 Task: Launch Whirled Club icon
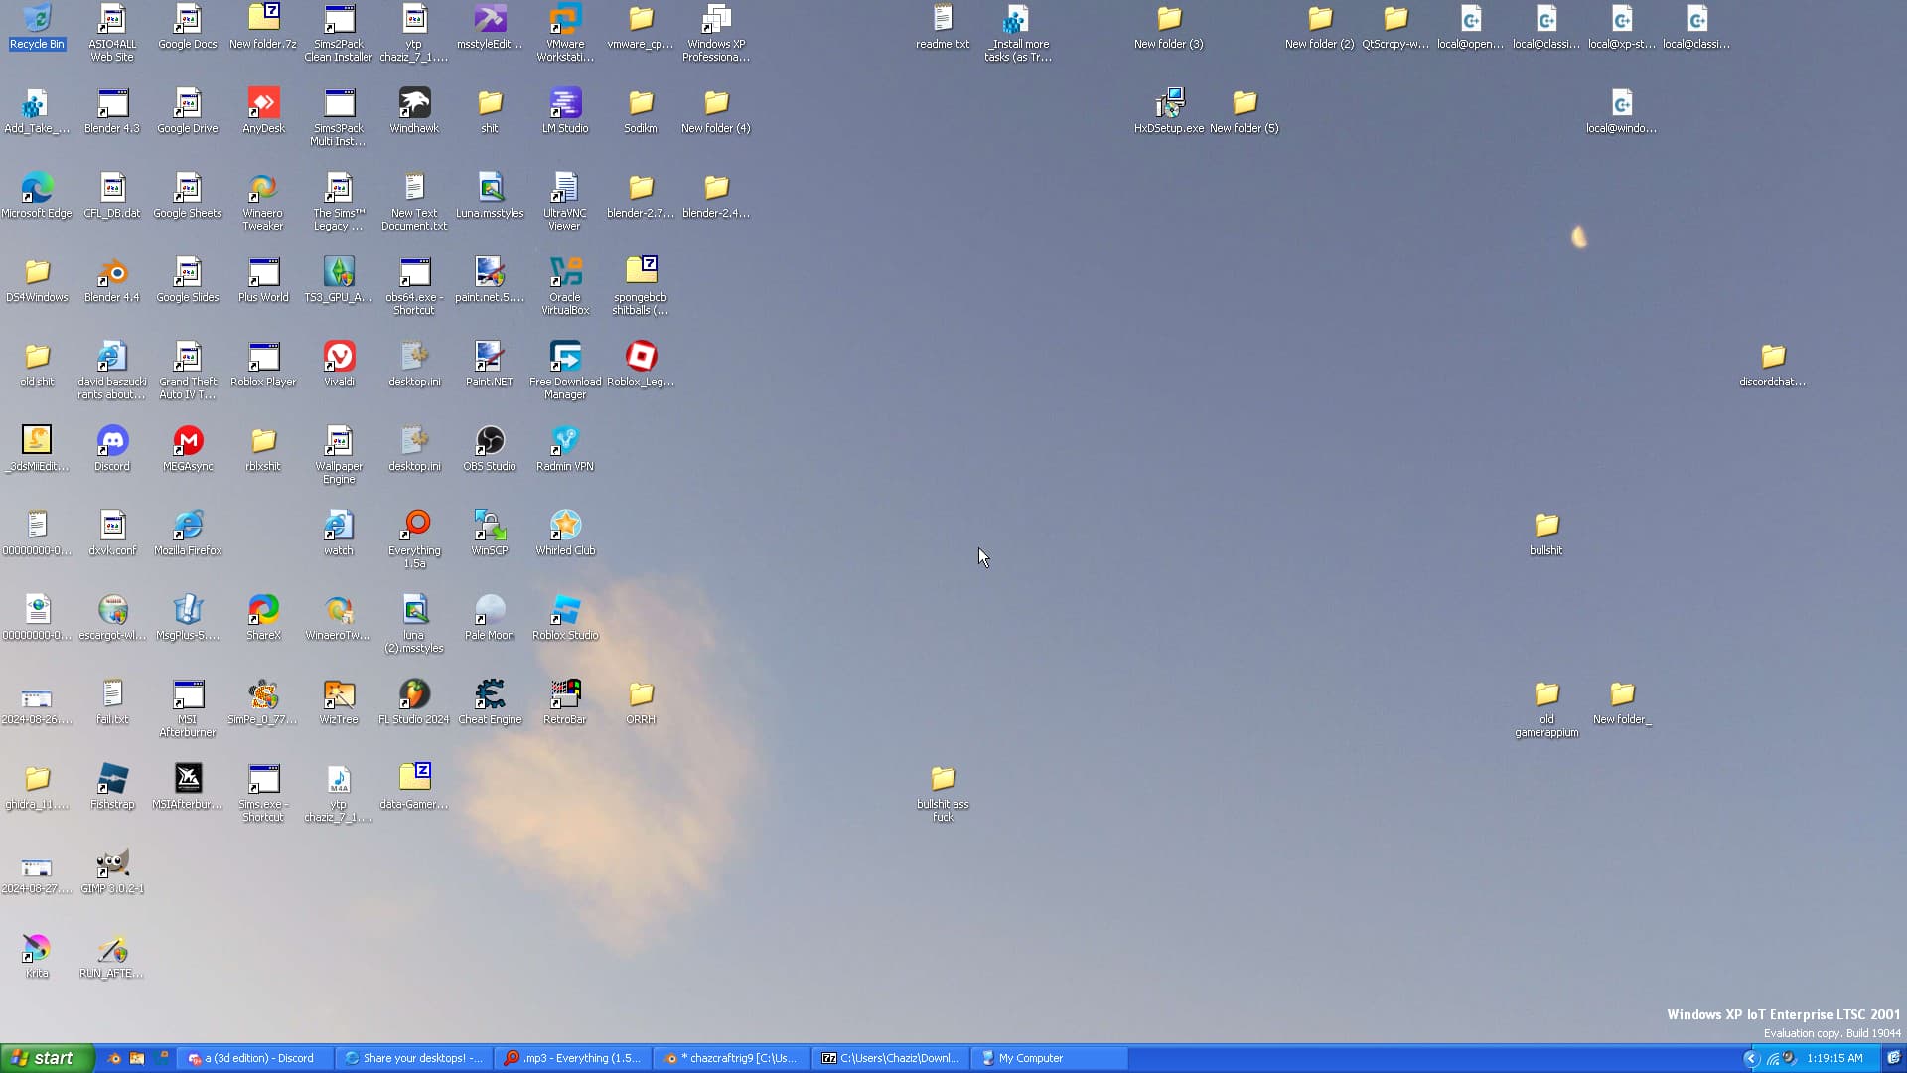click(565, 534)
